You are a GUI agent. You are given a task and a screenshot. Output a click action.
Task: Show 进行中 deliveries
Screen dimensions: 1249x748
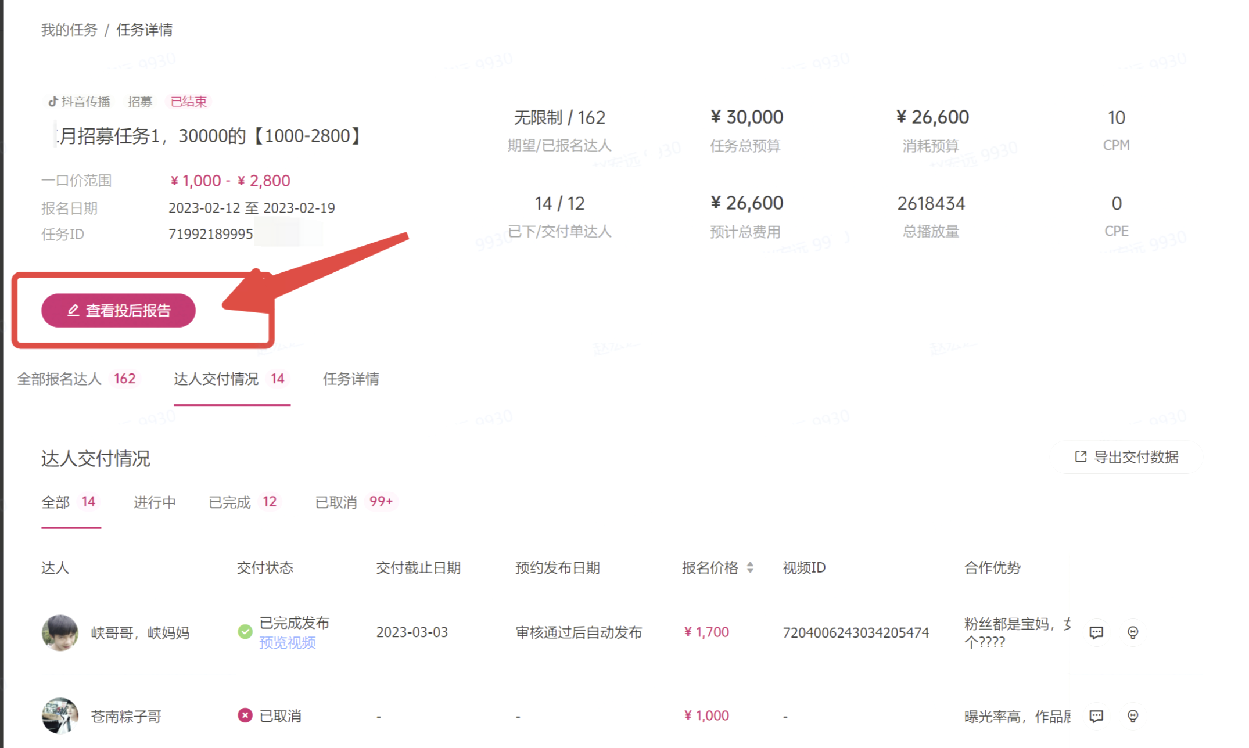(155, 502)
